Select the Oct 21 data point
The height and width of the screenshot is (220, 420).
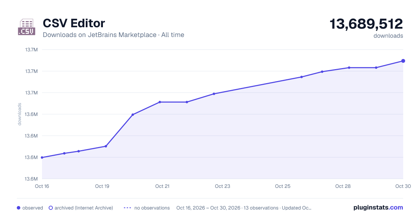coord(160,102)
